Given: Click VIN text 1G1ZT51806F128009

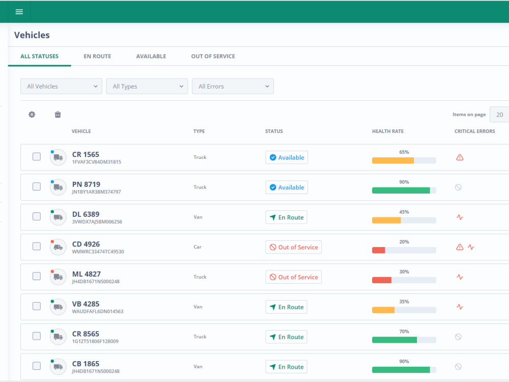Looking at the screenshot, I should 95,341.
